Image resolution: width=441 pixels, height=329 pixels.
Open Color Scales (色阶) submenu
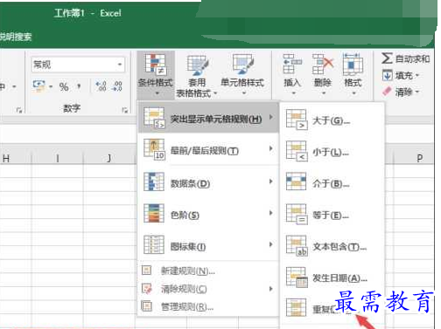(208, 215)
